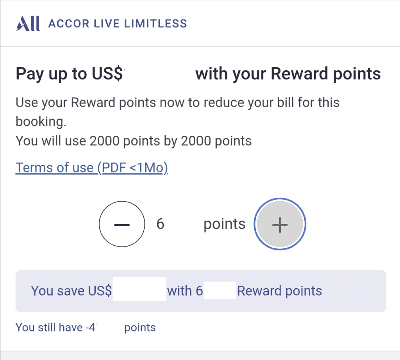Click the blank saved amount box in banner

[x=139, y=289]
